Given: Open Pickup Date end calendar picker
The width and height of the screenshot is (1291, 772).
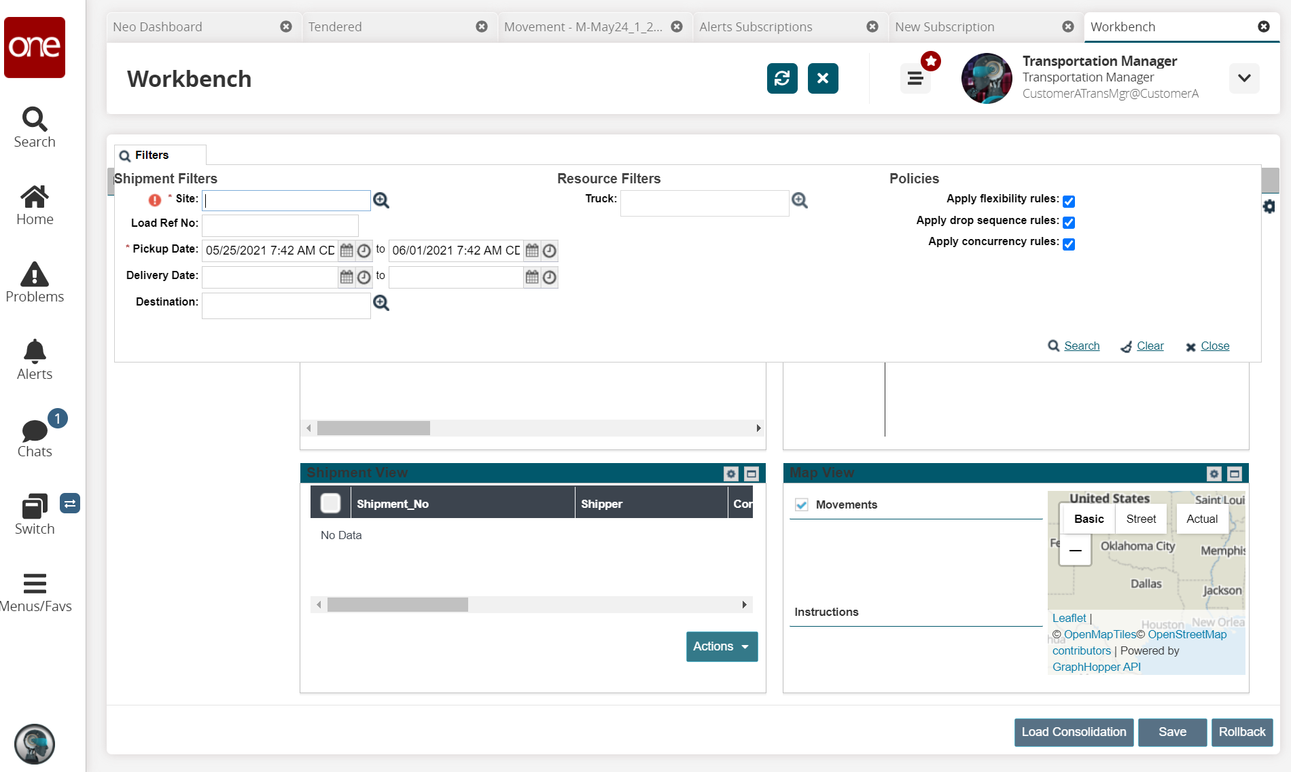Looking at the screenshot, I should [532, 251].
